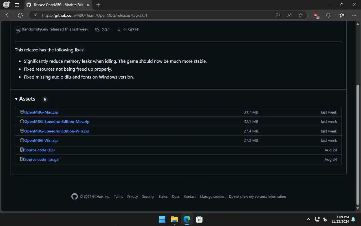
Task: Refresh the current page
Action: tap(20, 15)
